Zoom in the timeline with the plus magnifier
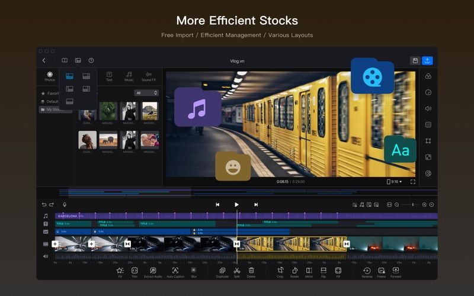Screen dimensions: 474x296 point(424,204)
